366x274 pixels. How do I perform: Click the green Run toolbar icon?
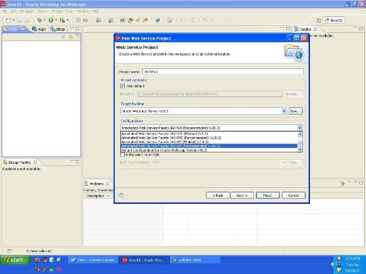click(51, 20)
